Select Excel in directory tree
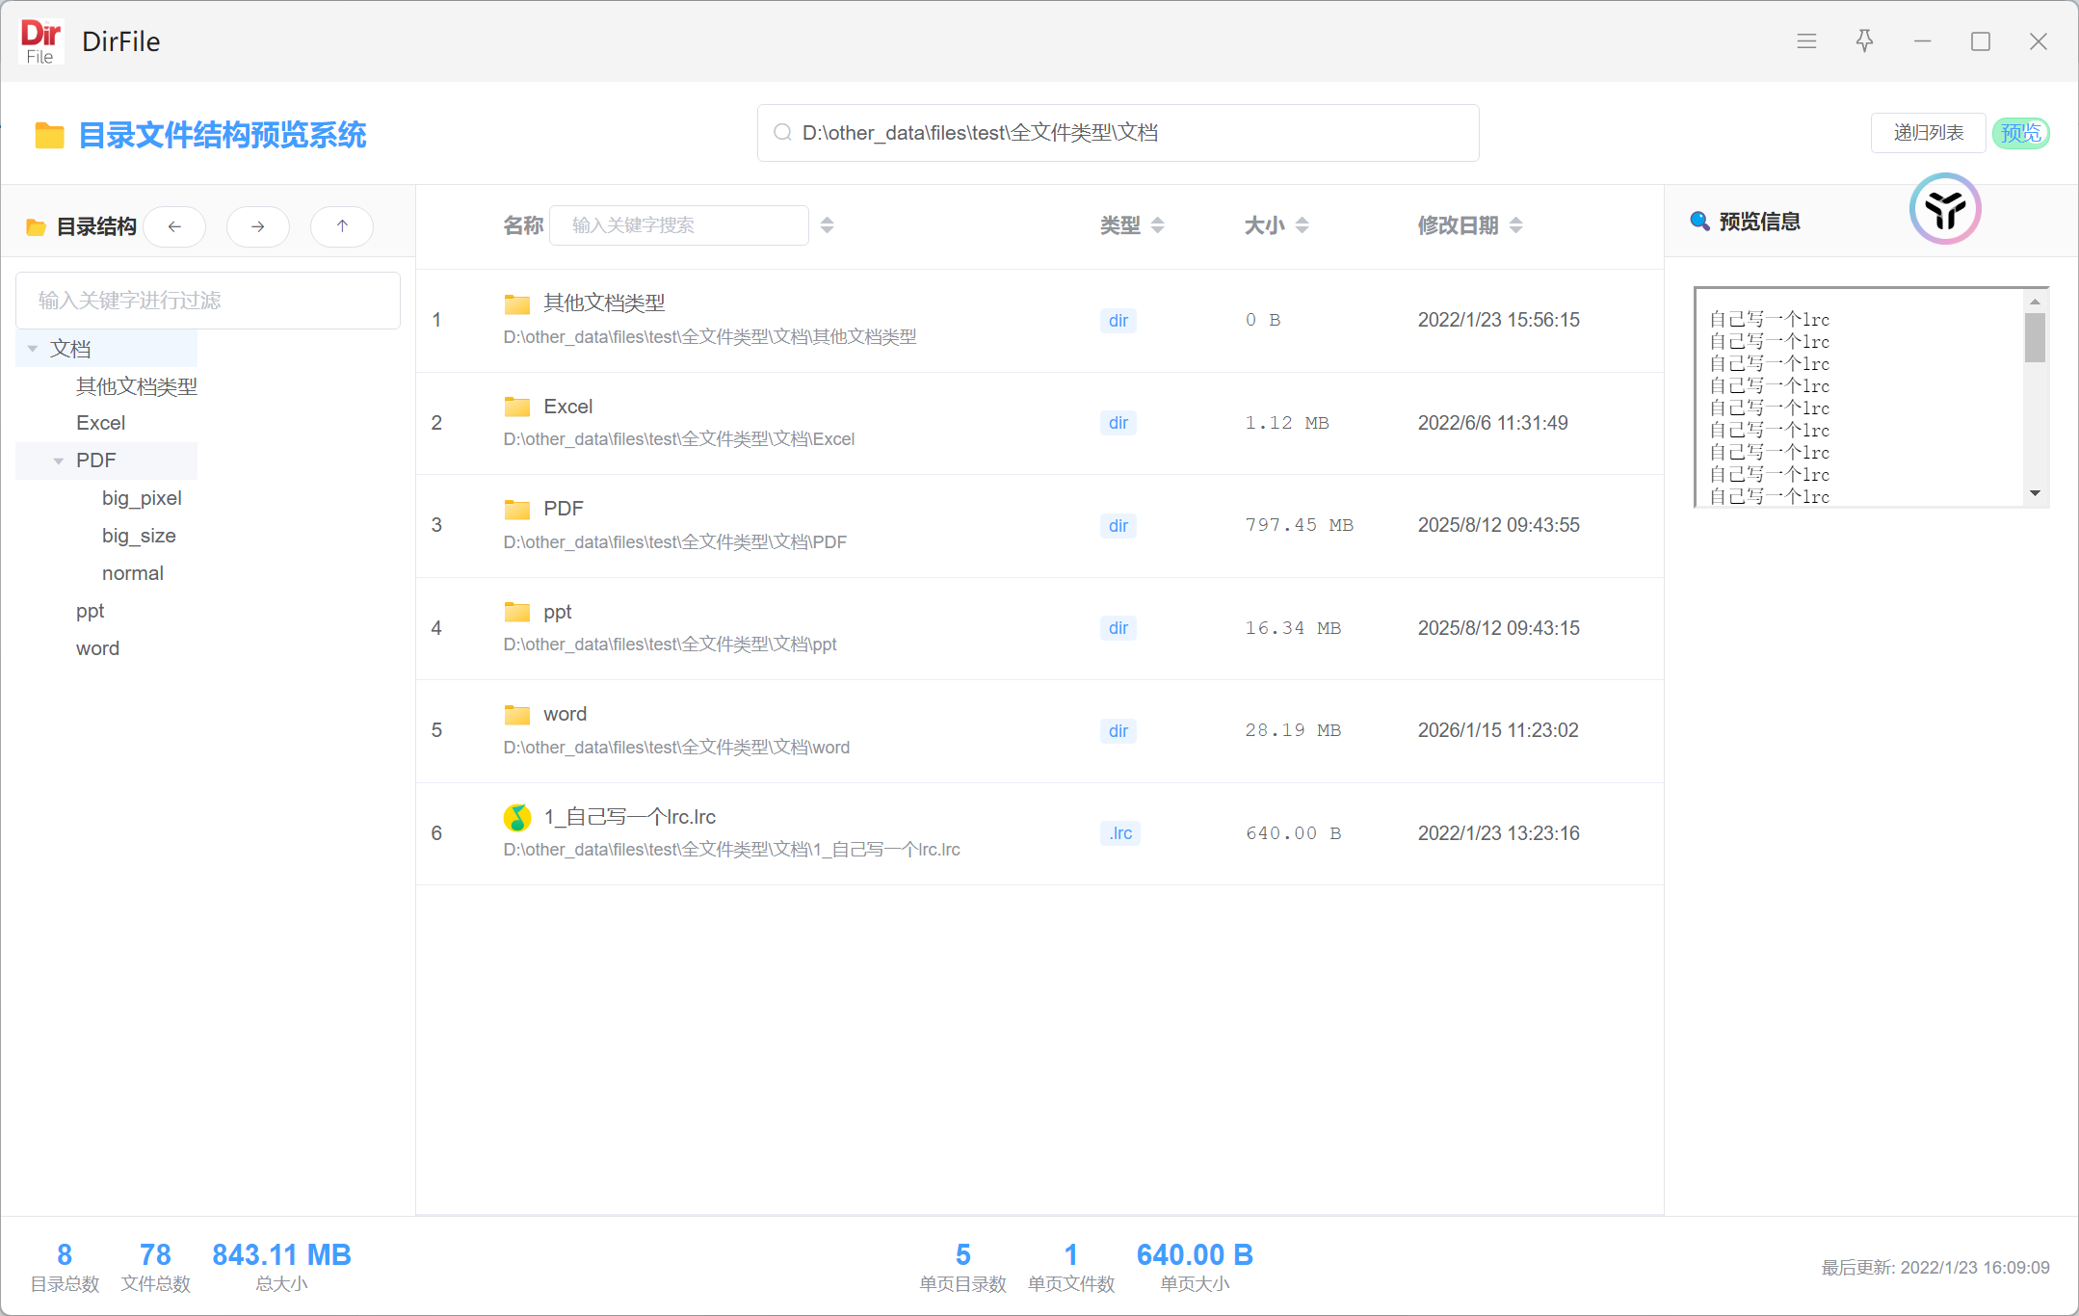This screenshot has width=2079, height=1316. [101, 423]
